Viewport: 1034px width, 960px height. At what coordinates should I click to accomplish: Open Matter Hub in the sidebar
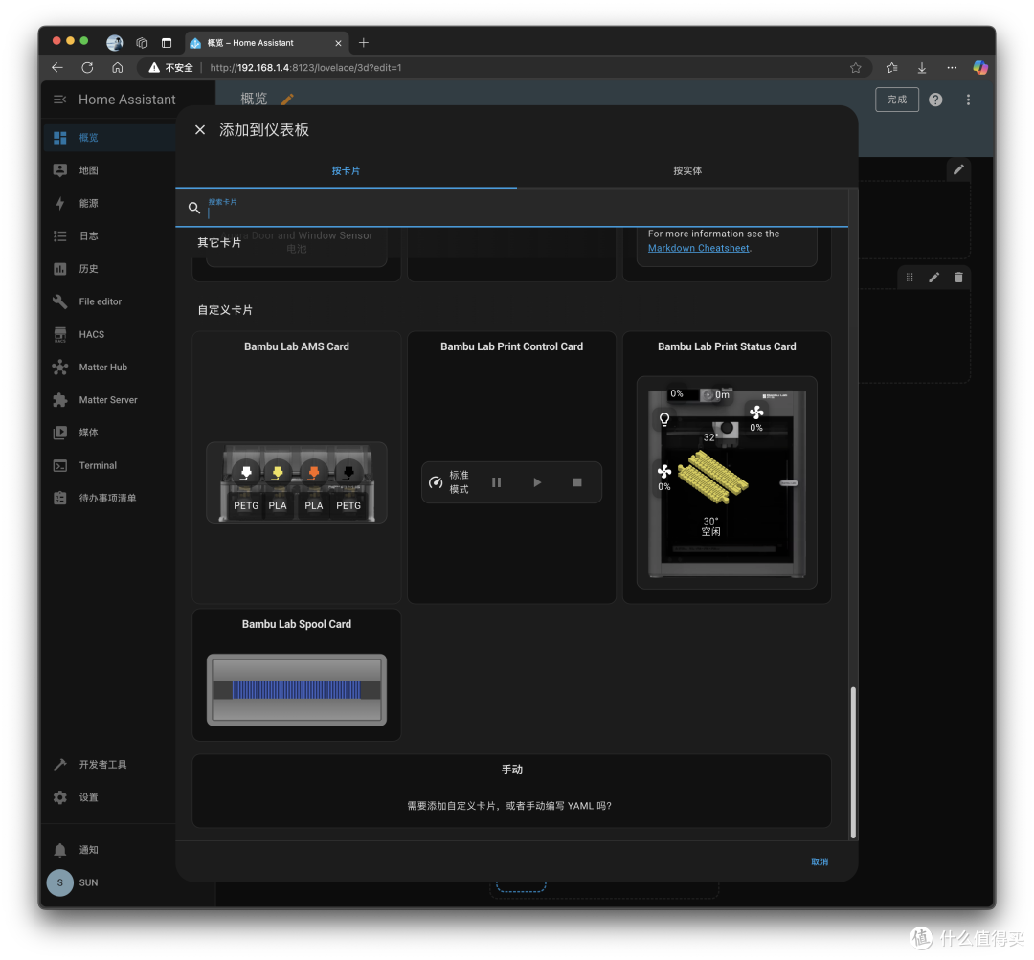[x=109, y=368]
